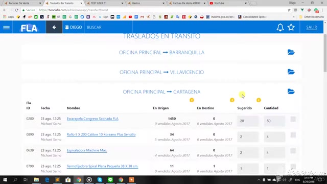
Task: Click the favorites star icon
Action: tap(291, 27)
